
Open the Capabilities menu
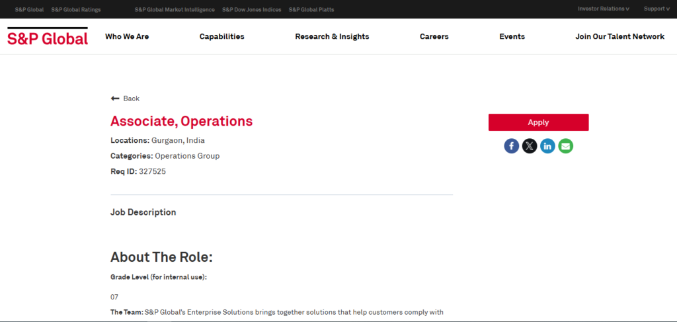coord(222,36)
